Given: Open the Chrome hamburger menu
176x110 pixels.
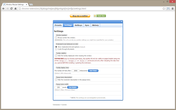Looking at the screenshot, I should point(173,9).
